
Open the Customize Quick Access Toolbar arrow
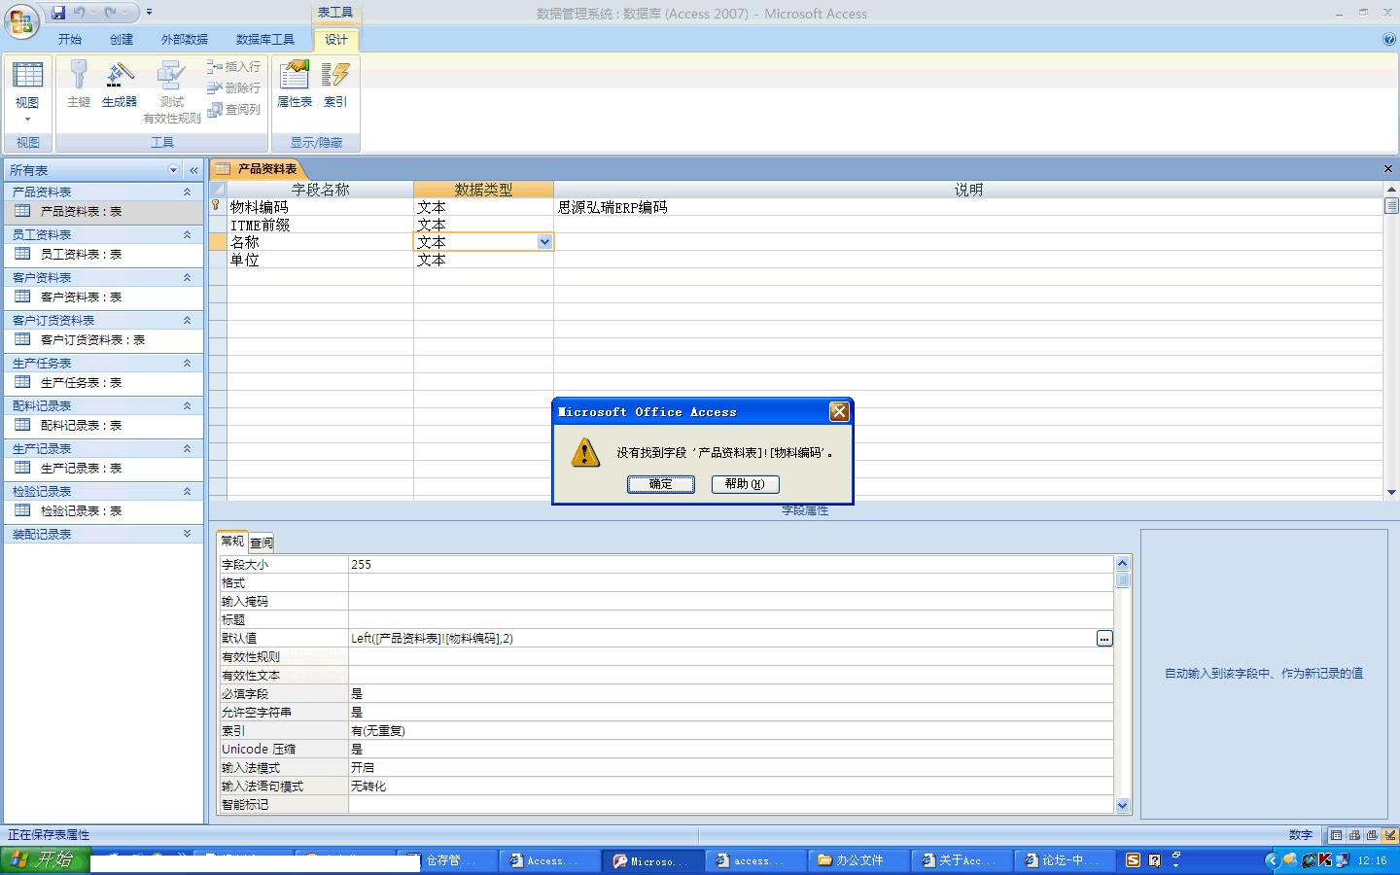[149, 13]
